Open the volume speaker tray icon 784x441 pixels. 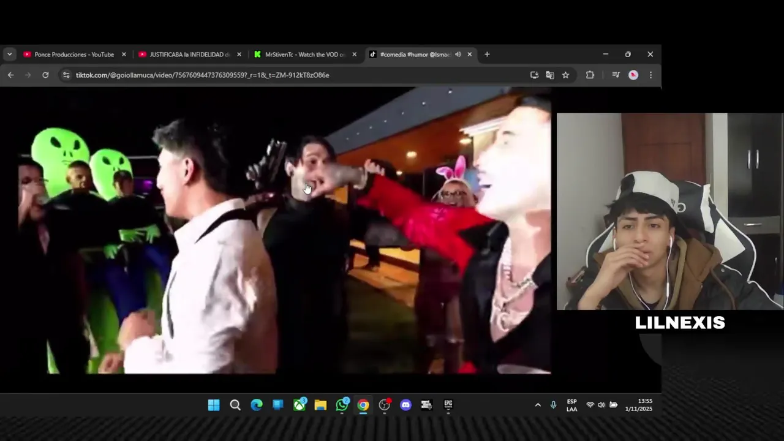point(601,405)
